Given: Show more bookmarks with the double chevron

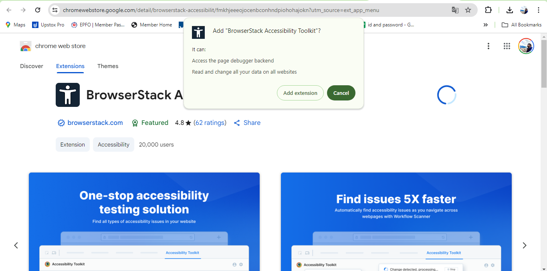Looking at the screenshot, I should 486,25.
